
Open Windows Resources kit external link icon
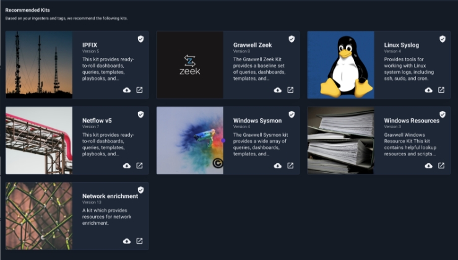tap(441, 166)
